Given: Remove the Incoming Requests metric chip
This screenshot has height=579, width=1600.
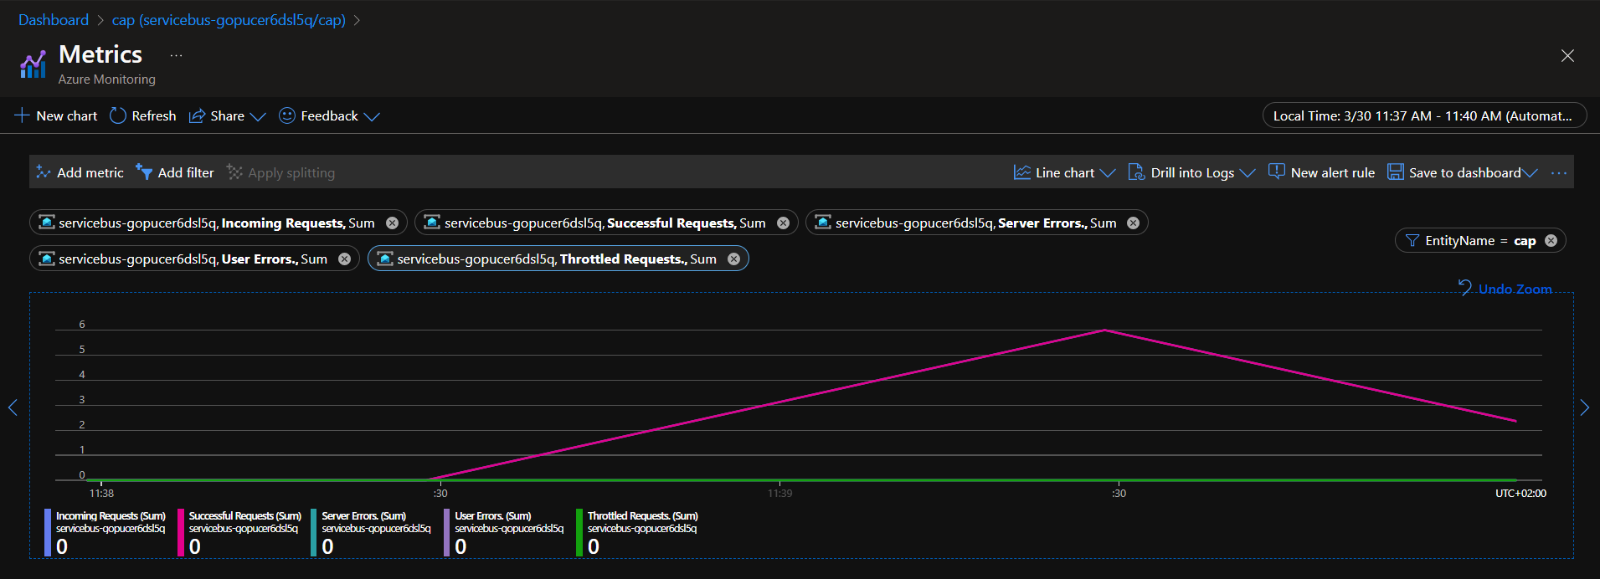Looking at the screenshot, I should coord(392,223).
